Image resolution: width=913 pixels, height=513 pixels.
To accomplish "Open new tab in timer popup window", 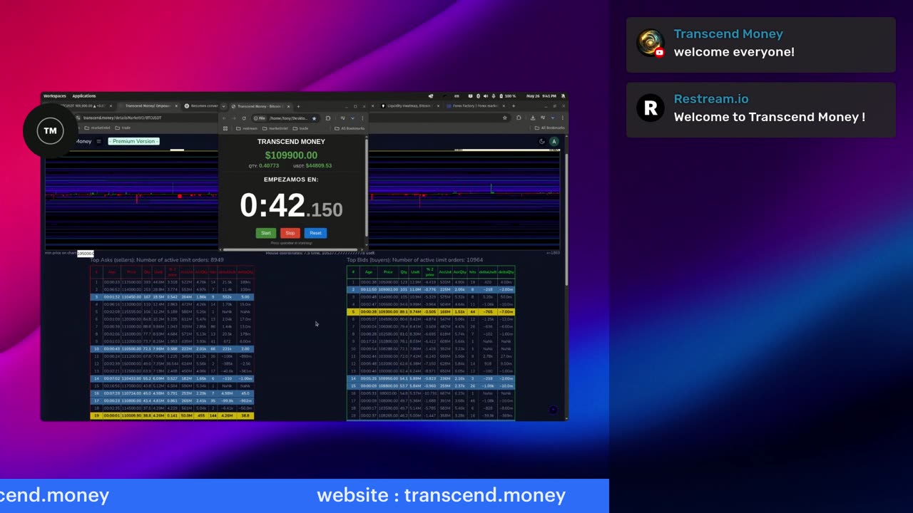I will pos(298,106).
